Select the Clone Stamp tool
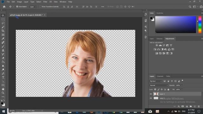 (x=3, y=50)
